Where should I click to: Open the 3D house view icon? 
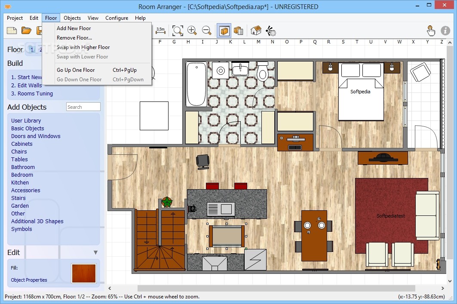tap(256, 30)
